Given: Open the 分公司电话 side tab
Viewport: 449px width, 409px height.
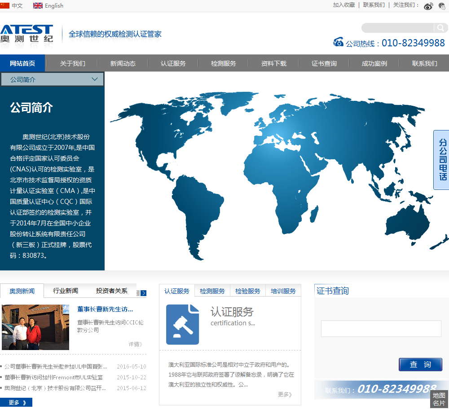Looking at the screenshot, I should [x=441, y=160].
